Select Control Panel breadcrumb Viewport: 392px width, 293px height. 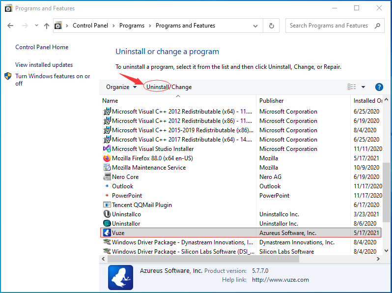[90, 26]
